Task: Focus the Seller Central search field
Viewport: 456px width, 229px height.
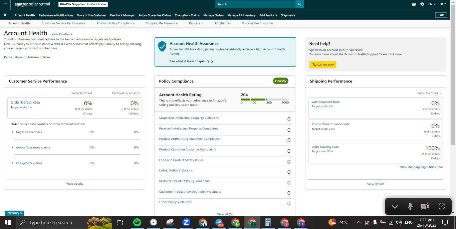Action: pyautogui.click(x=255, y=4)
